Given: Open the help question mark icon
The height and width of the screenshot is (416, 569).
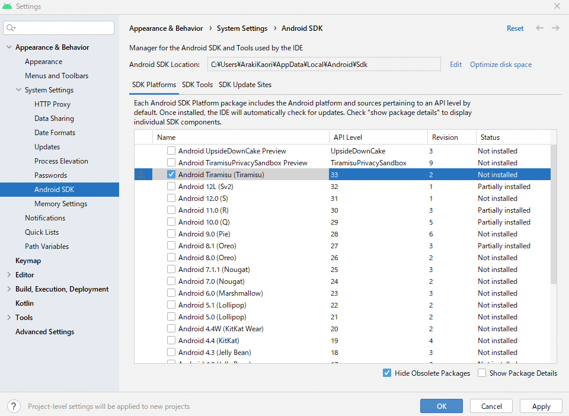Looking at the screenshot, I should pos(14,406).
